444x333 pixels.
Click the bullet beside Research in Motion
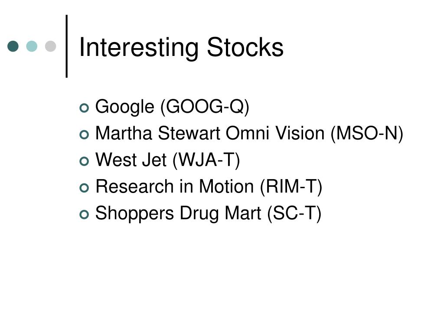click(84, 188)
